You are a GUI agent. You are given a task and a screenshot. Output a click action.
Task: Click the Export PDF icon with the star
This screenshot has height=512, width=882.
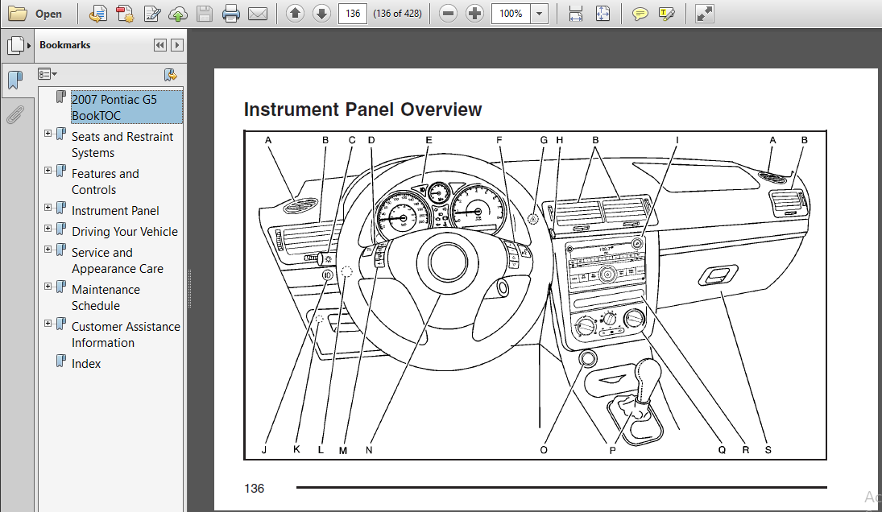pos(125,14)
